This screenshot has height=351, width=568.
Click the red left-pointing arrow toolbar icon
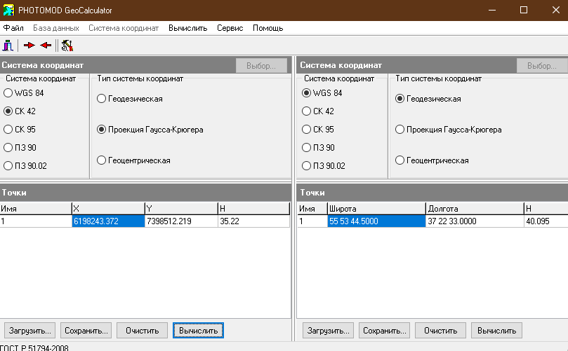(46, 45)
